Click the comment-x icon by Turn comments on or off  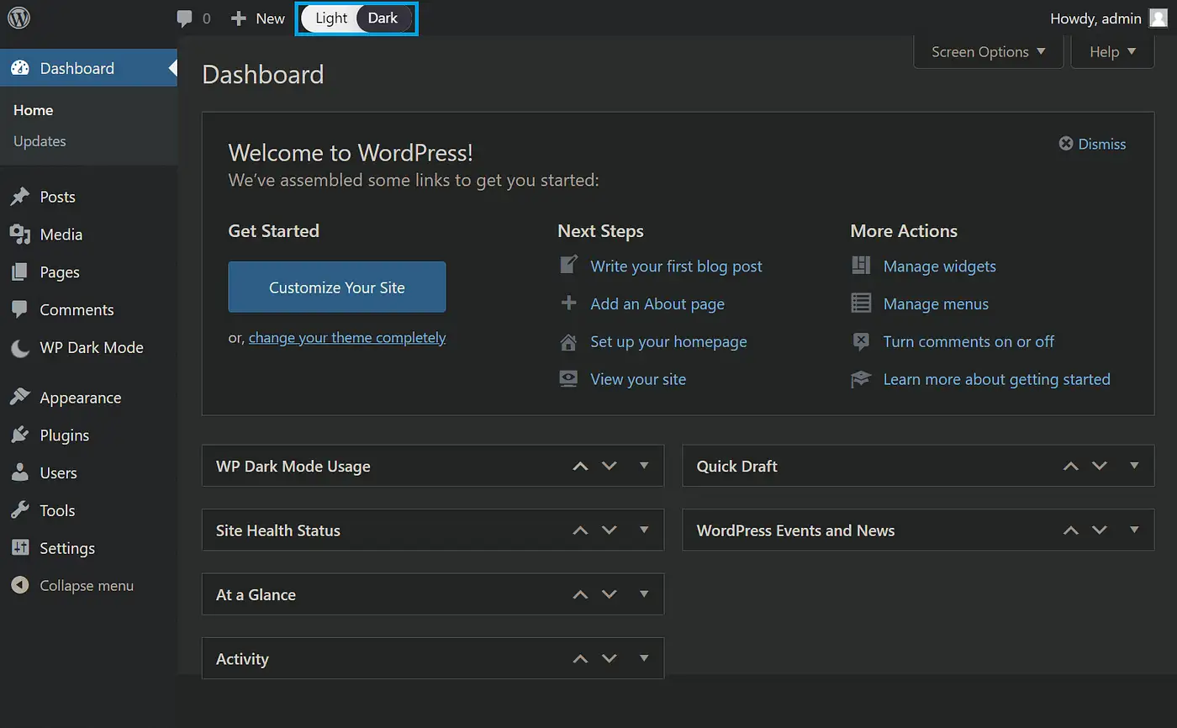(861, 341)
